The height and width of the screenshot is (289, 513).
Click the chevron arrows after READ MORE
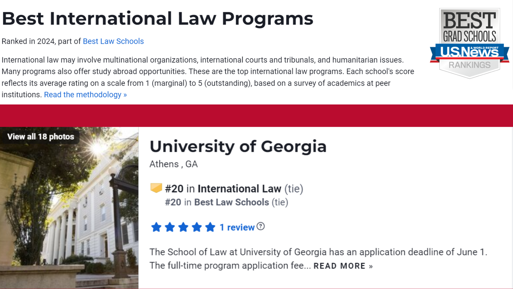(372, 266)
